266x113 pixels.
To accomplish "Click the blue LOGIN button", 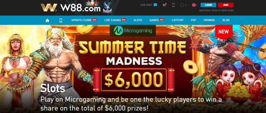I will click(208, 5).
